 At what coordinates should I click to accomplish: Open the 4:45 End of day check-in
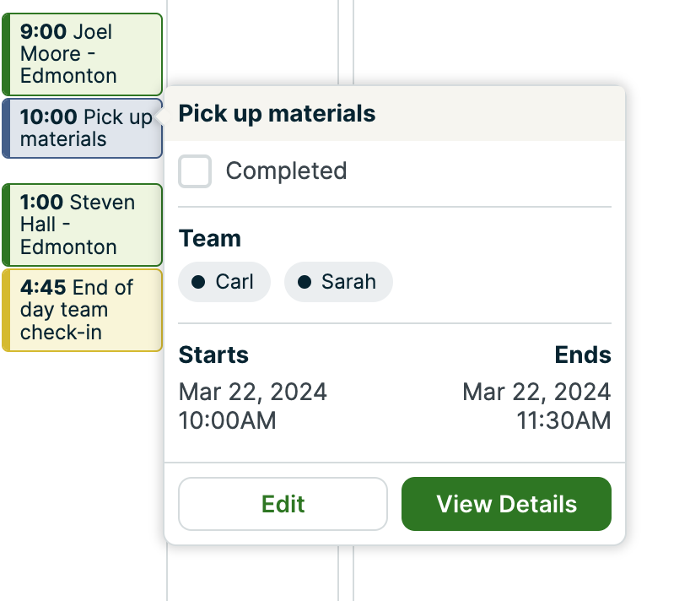coord(83,310)
